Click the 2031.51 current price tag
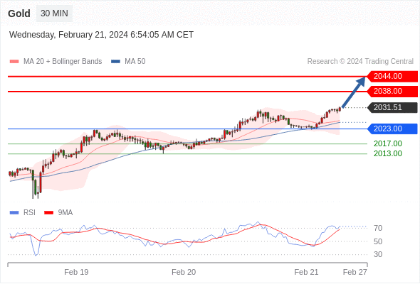This screenshot has height=284, width=420. click(x=392, y=108)
